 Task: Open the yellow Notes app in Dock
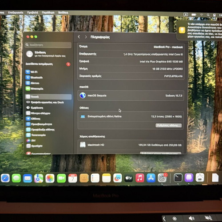[x=106, y=178]
